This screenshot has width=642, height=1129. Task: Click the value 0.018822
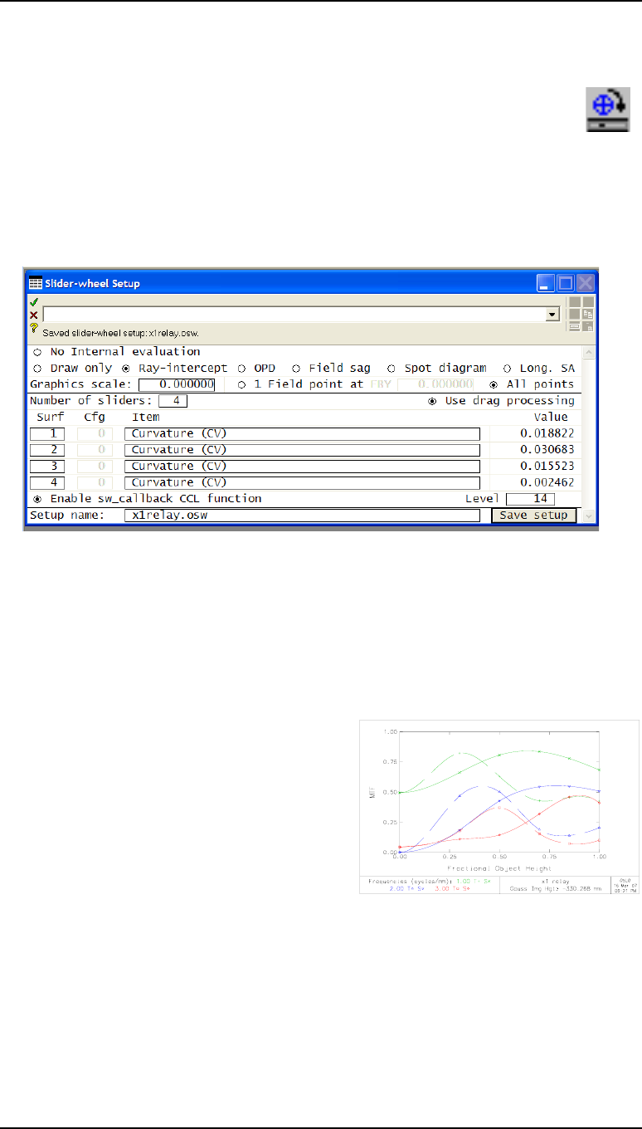coord(547,433)
